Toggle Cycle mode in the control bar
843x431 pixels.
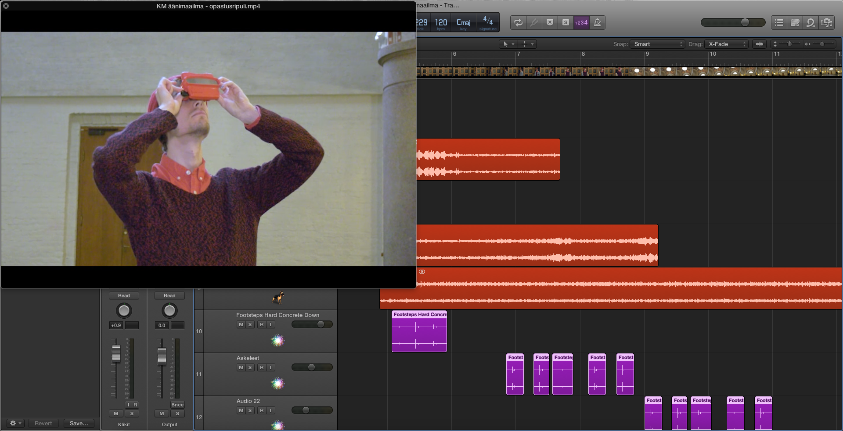coord(518,22)
